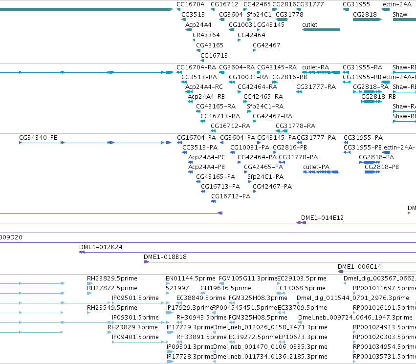Click transcript CG31777-RA label
The width and height of the screenshot is (416, 364).
316,87
